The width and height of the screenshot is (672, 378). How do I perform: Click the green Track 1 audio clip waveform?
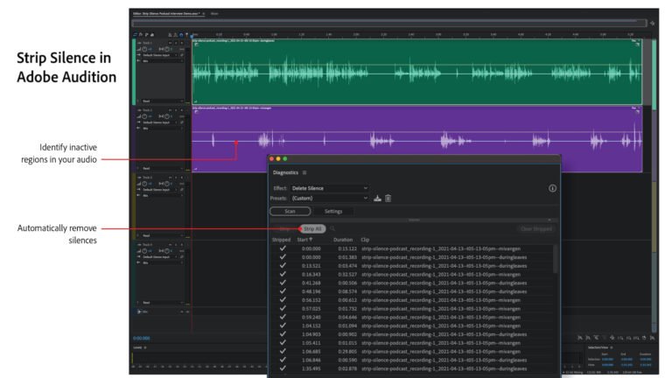click(x=416, y=72)
